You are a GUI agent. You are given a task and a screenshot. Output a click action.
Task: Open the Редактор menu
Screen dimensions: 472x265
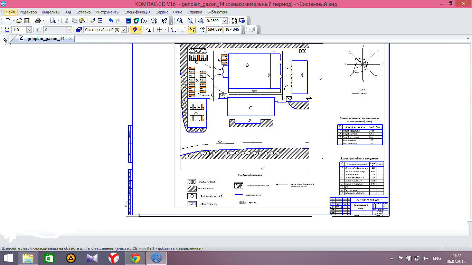click(28, 12)
